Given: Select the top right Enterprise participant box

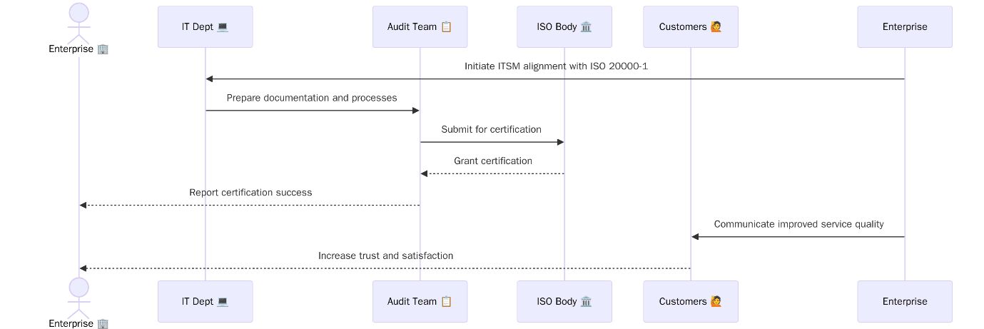Looking at the screenshot, I should [905, 27].
